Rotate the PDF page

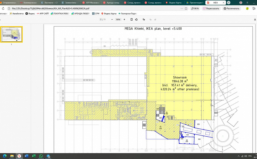[x=136, y=19]
